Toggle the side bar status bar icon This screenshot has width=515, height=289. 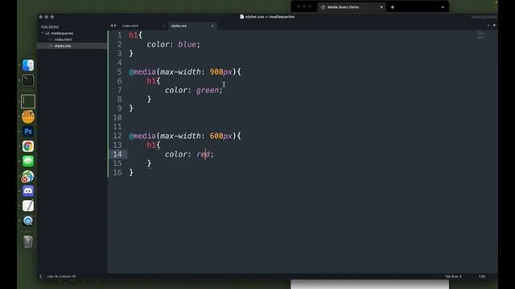pyautogui.click(x=41, y=276)
